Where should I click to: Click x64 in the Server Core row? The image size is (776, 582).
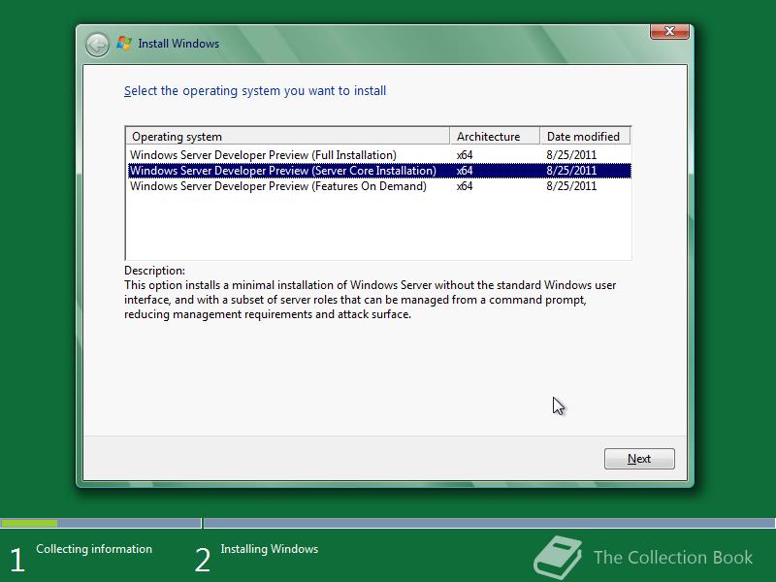[x=465, y=171]
